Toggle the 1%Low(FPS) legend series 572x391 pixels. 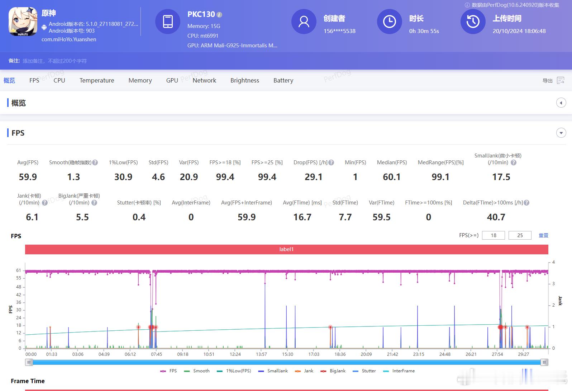pyautogui.click(x=234, y=371)
